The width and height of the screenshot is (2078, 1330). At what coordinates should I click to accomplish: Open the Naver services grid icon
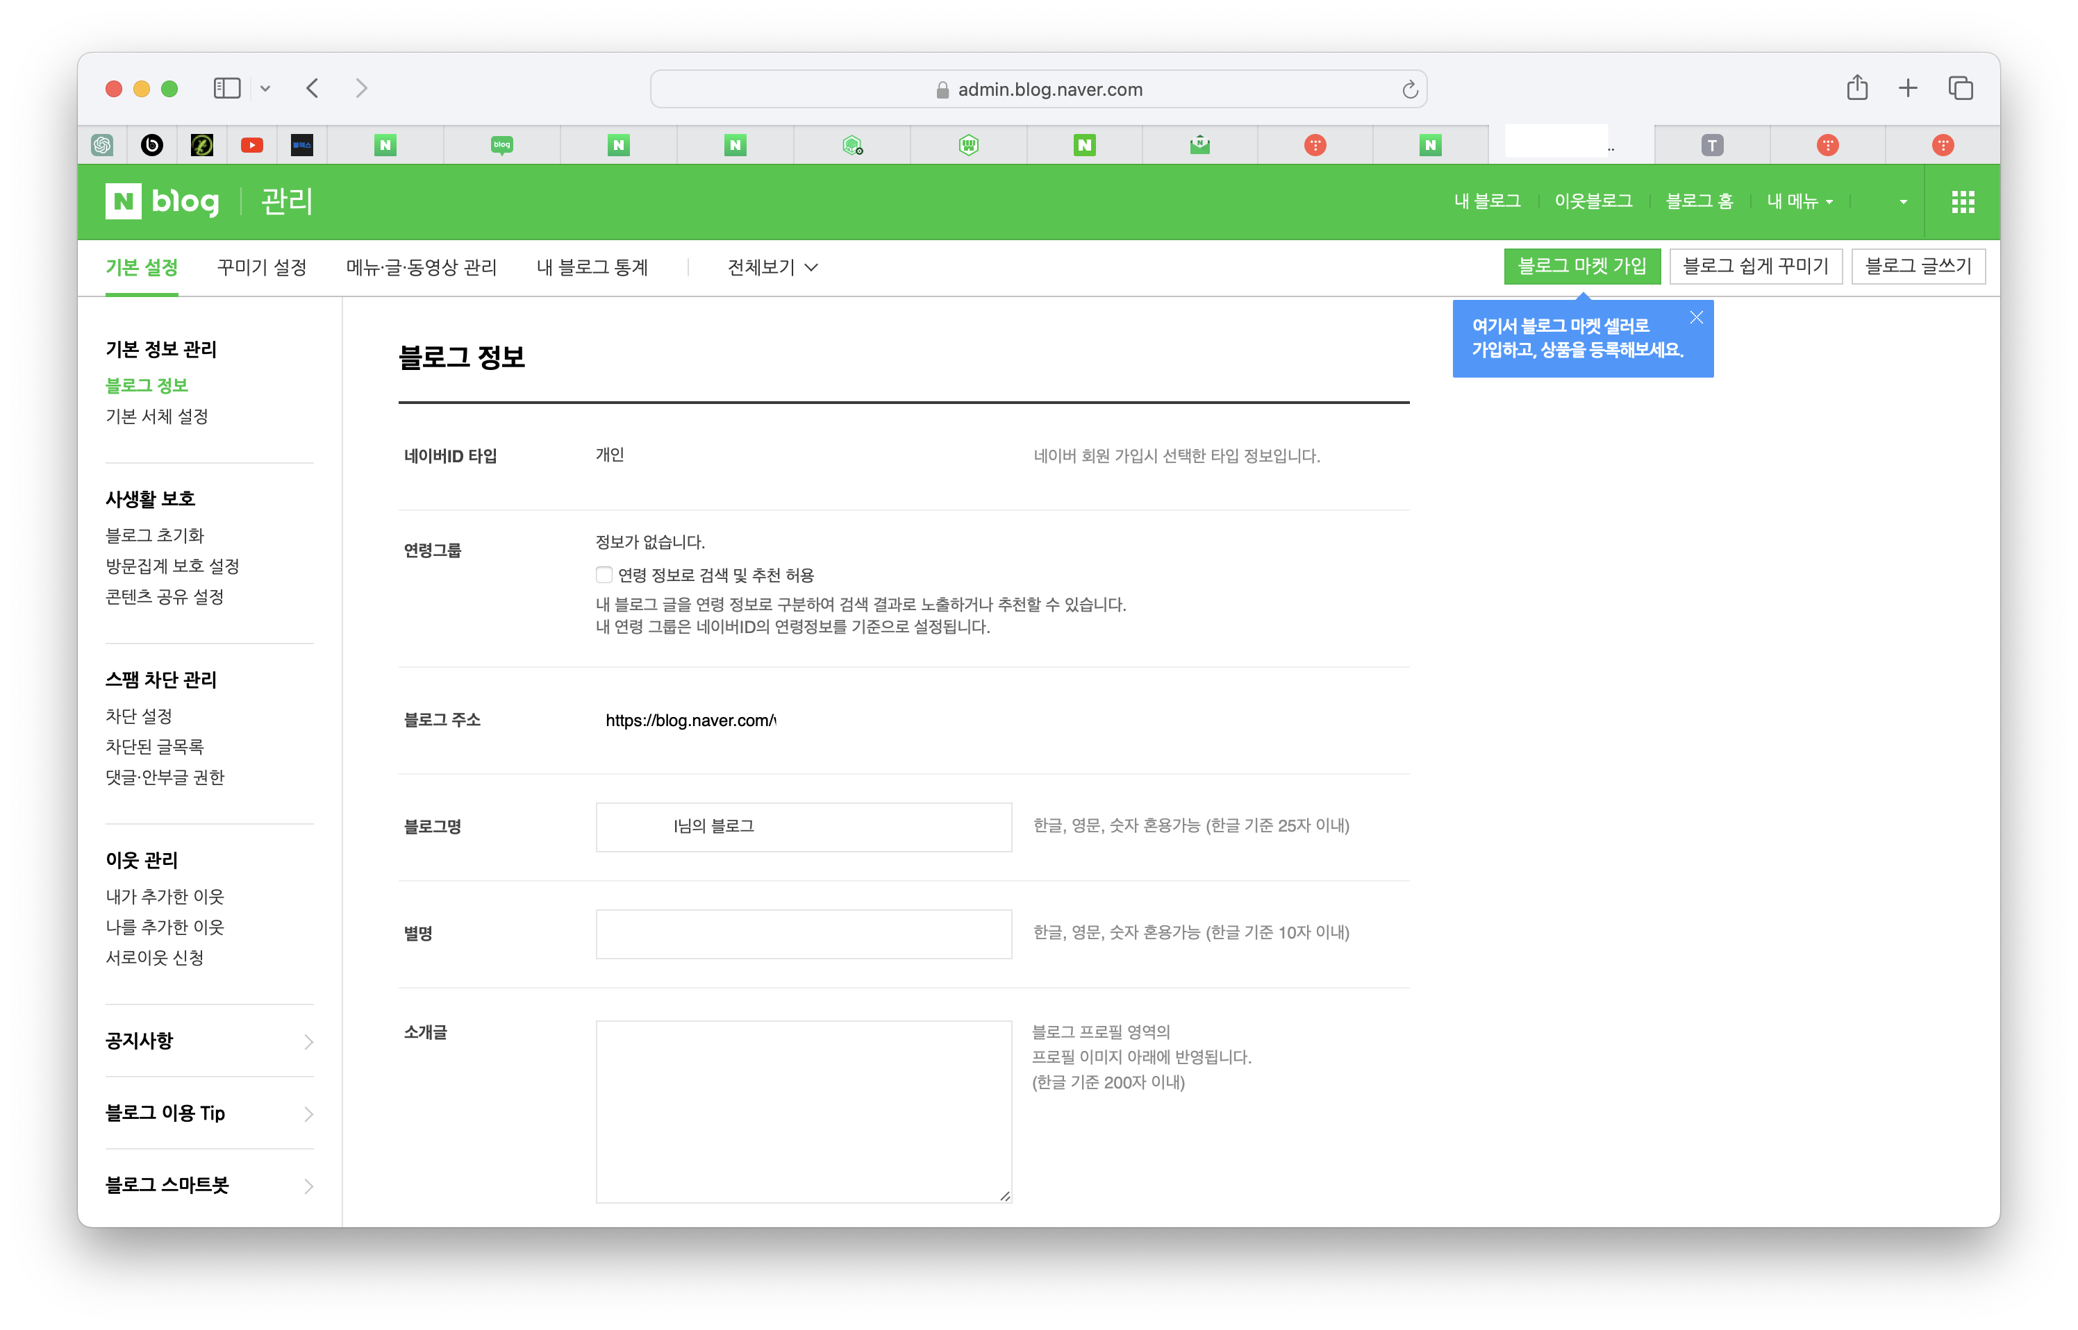[1962, 202]
